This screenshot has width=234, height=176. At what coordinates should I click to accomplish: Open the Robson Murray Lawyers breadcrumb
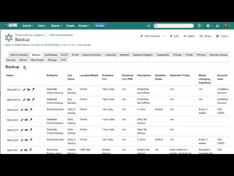[x=29, y=35]
